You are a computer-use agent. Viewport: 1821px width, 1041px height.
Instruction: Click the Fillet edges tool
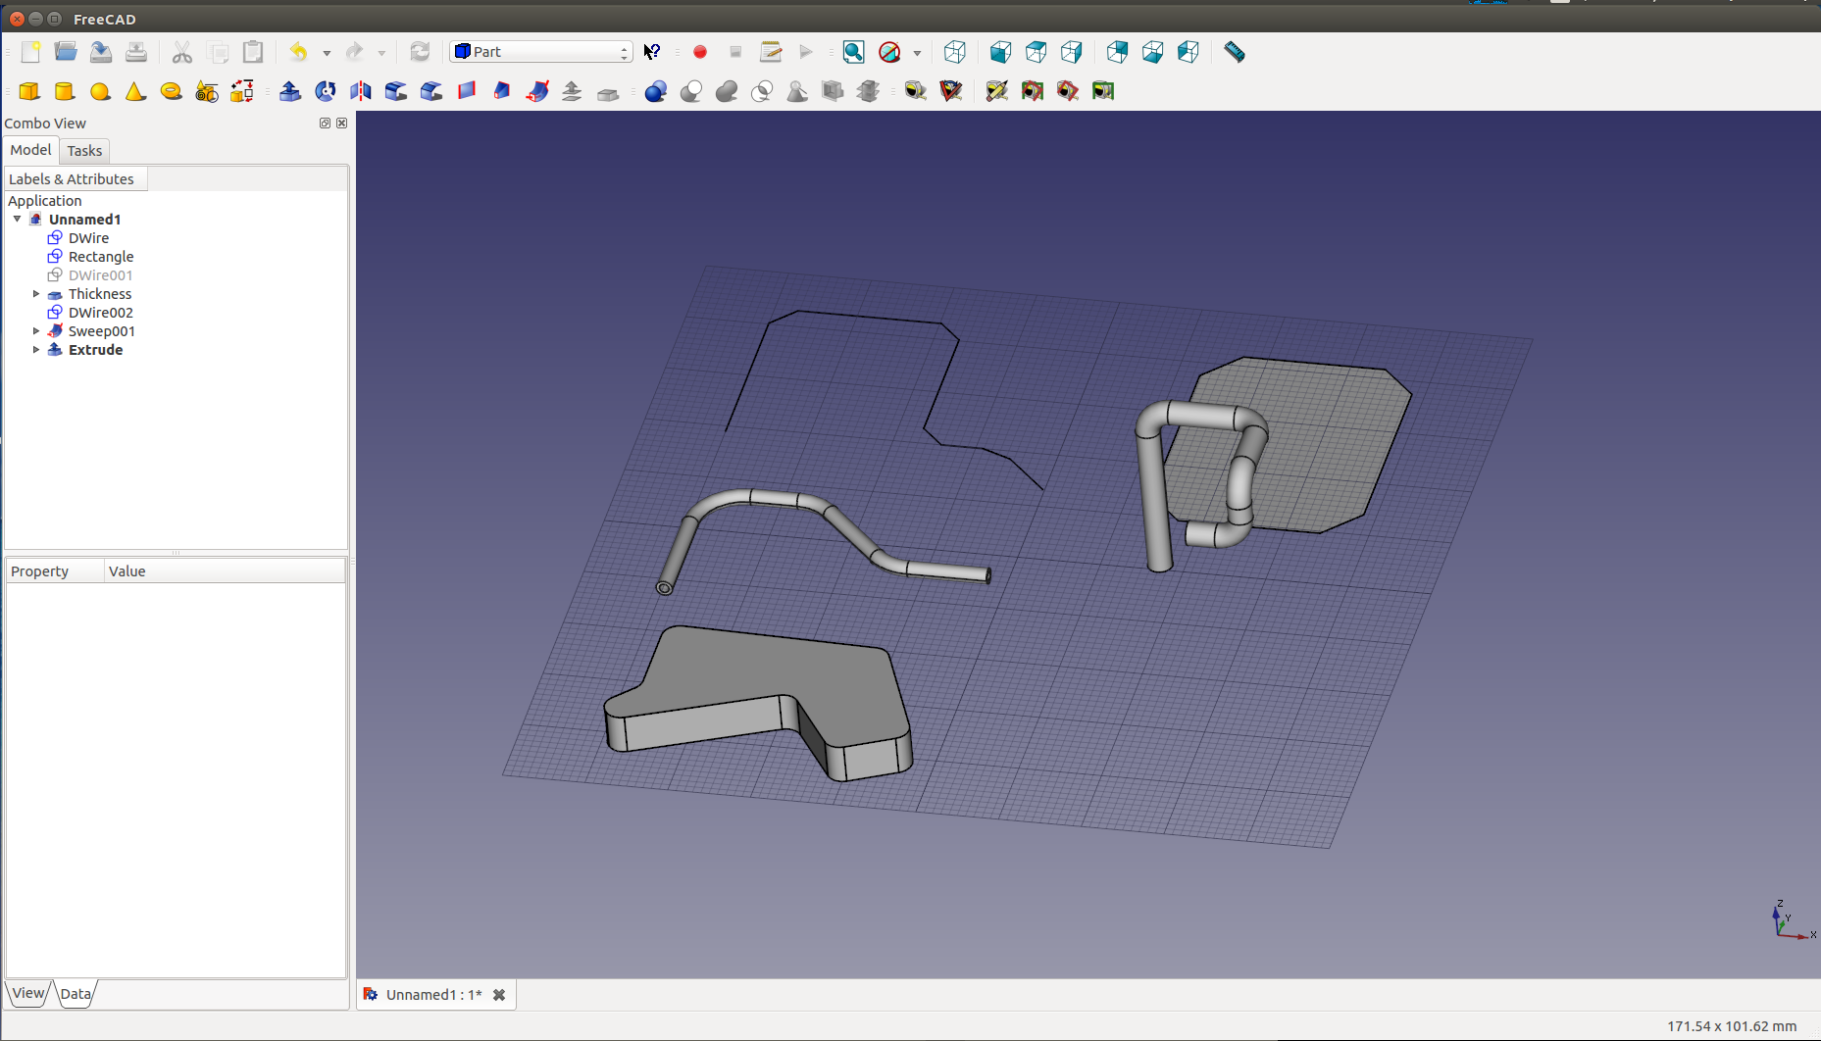(396, 91)
